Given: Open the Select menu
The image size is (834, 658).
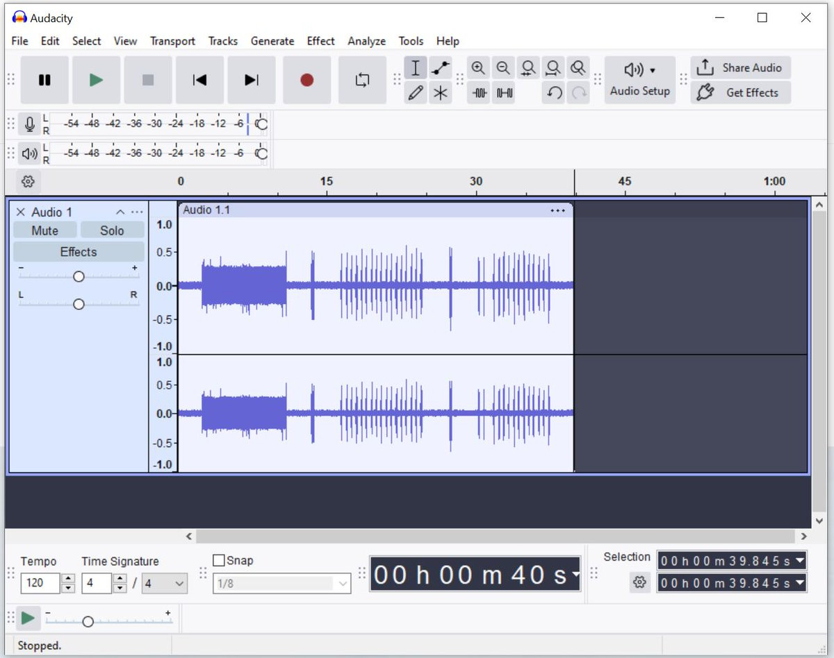Looking at the screenshot, I should point(87,41).
